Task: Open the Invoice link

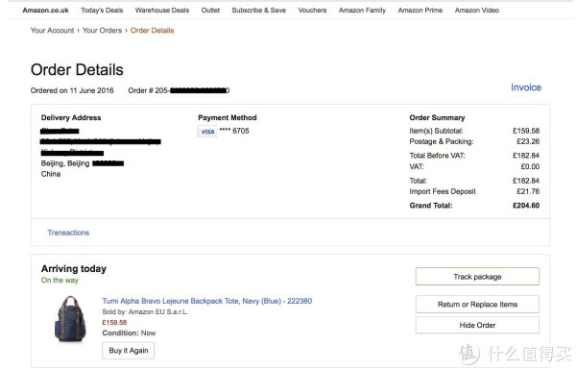Action: point(526,87)
